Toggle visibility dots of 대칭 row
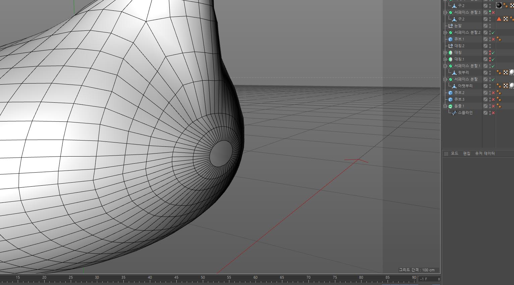 [490, 53]
